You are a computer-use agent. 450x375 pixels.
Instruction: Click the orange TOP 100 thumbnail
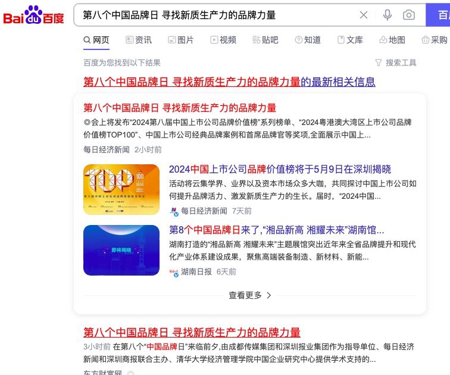tap(121, 189)
